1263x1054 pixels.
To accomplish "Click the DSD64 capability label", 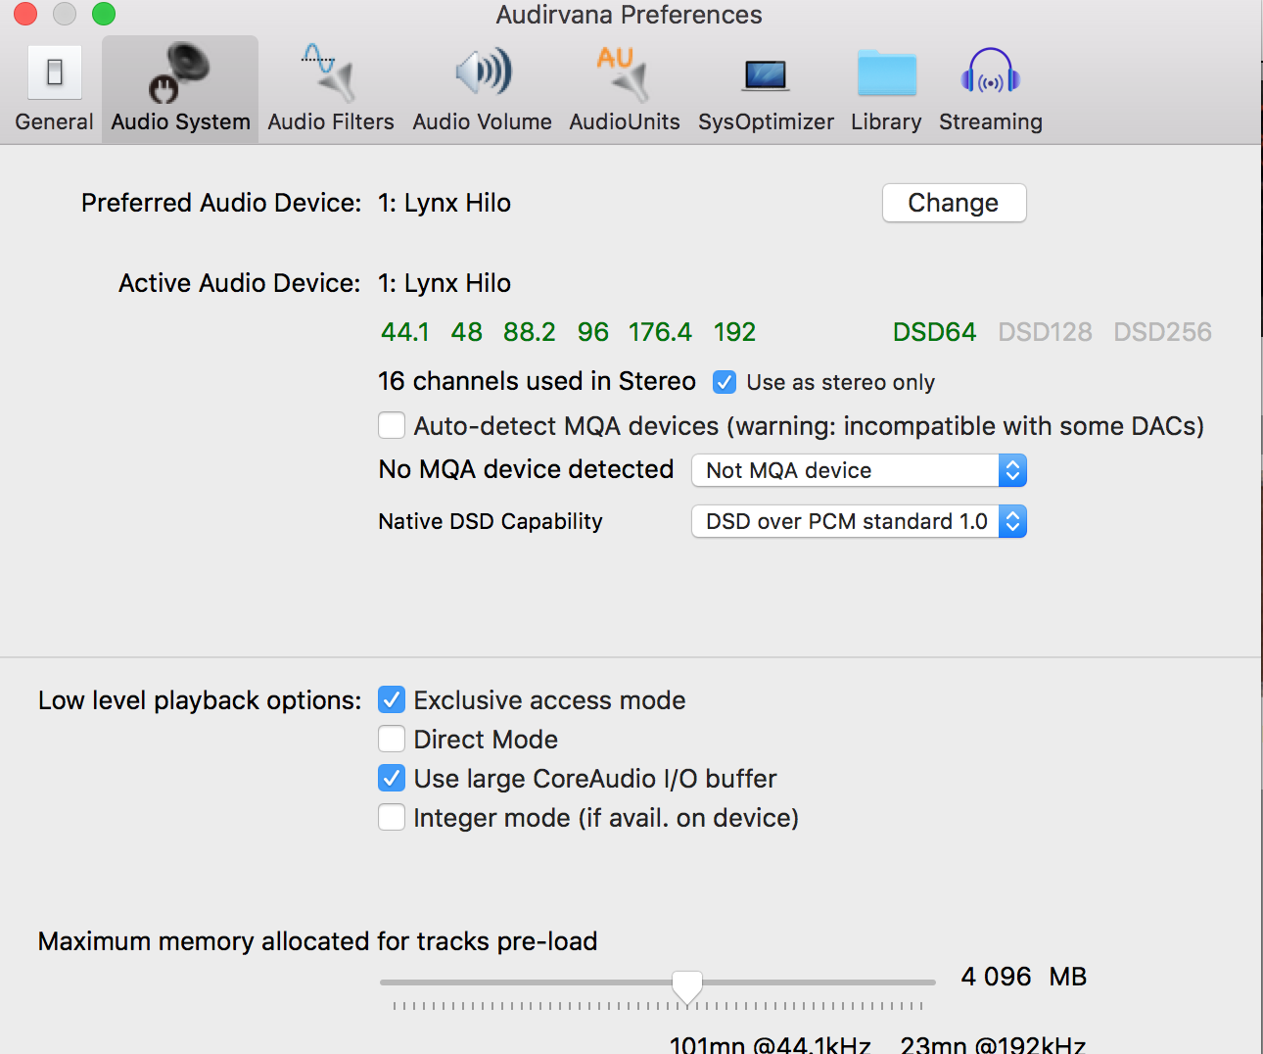I will (934, 332).
